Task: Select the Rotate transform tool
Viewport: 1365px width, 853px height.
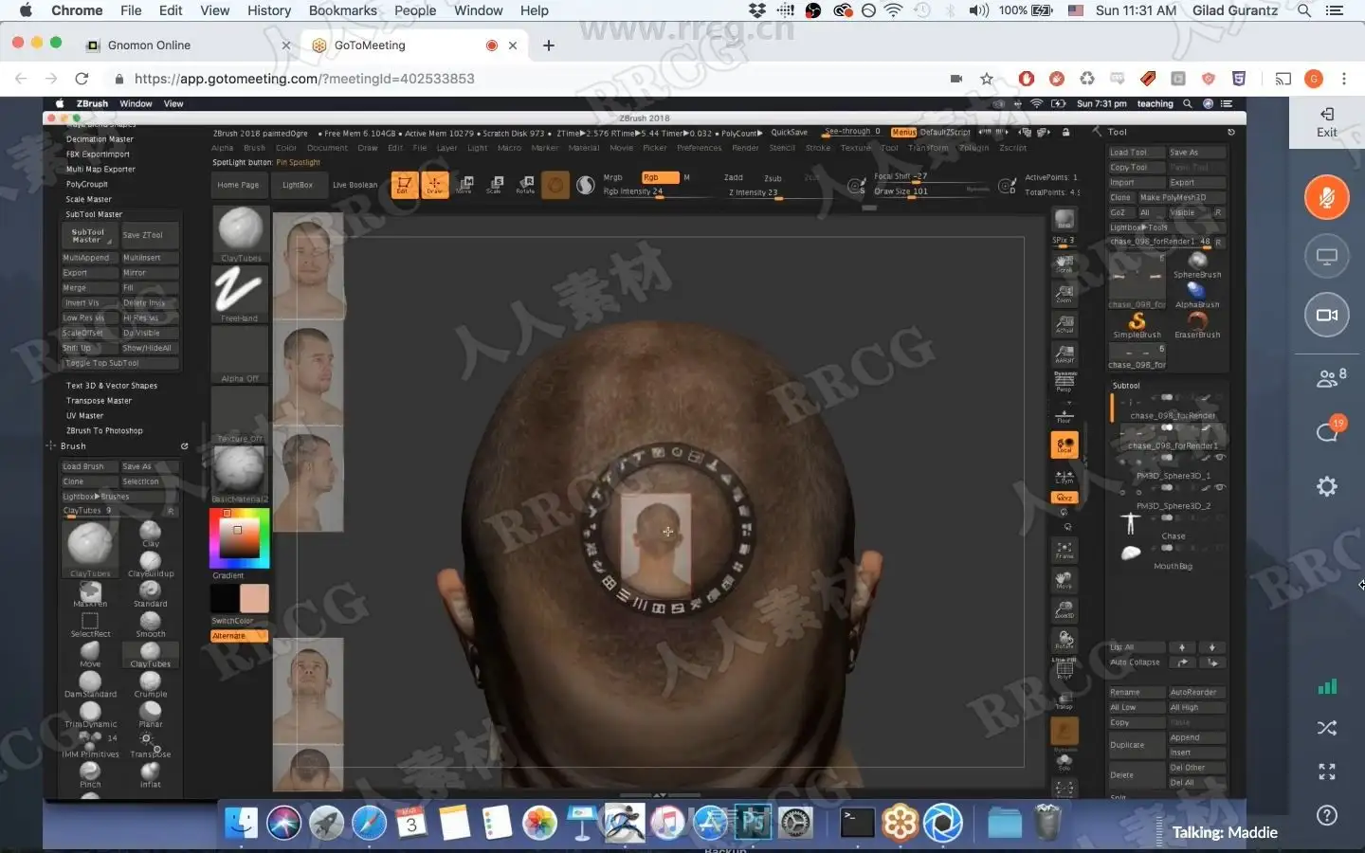Action: [x=525, y=184]
